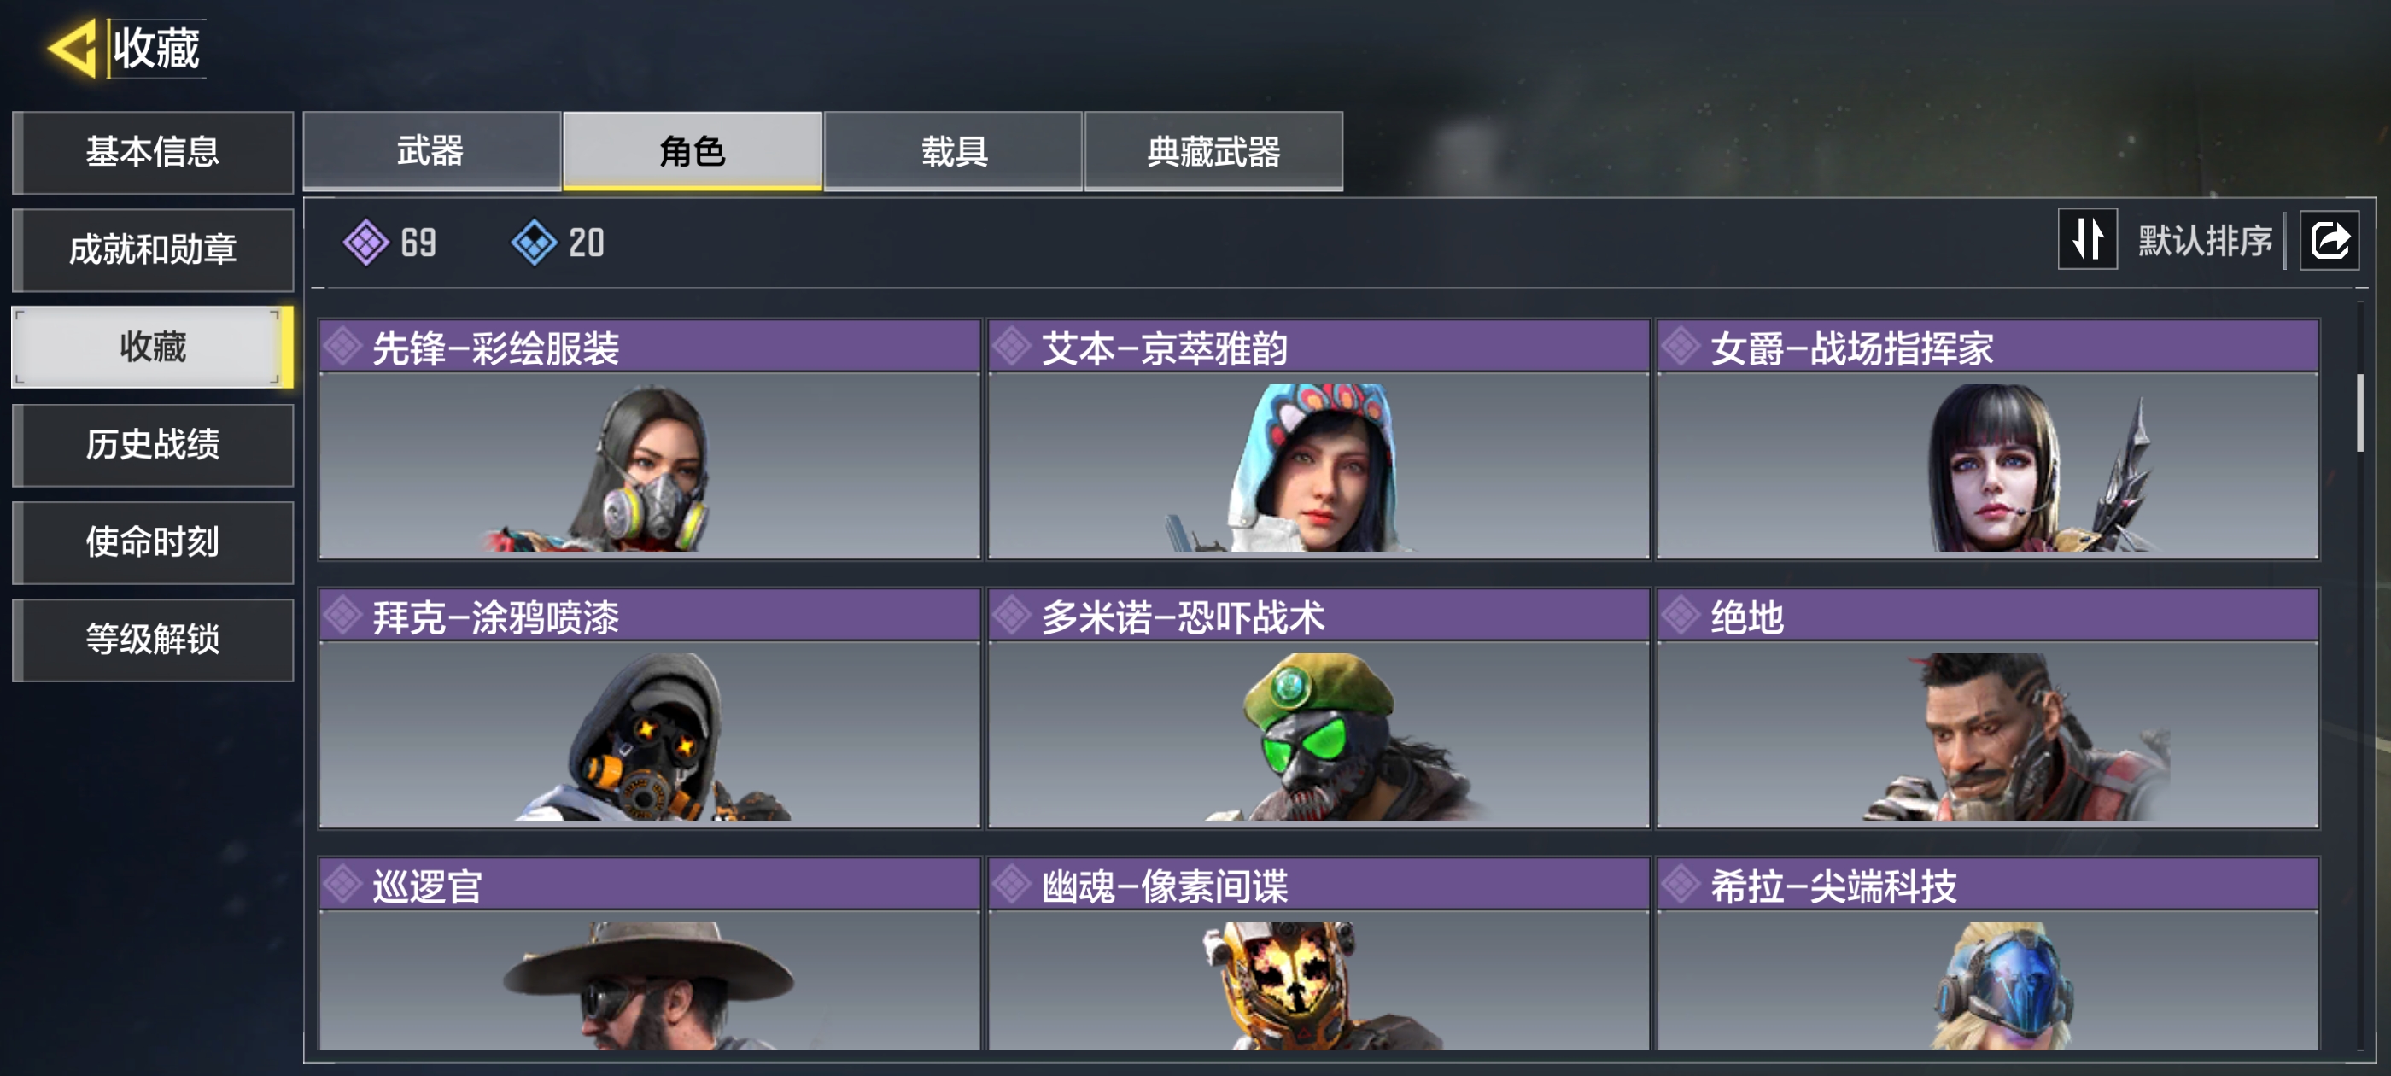Switch to the 武器 tab
The width and height of the screenshot is (2391, 1076).
pos(431,150)
